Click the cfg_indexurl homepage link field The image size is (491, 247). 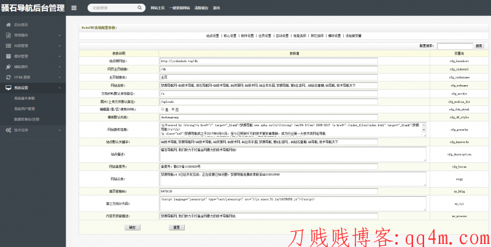coord(269,69)
